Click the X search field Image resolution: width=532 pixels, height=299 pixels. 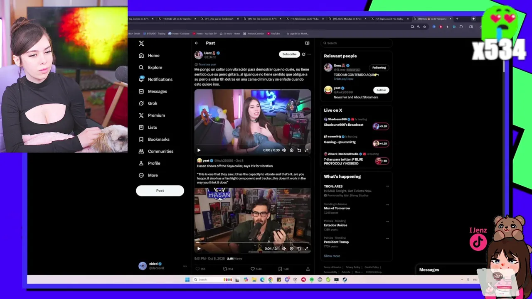click(357, 43)
